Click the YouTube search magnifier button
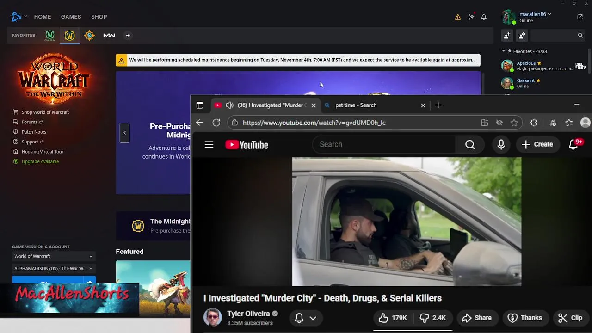 470,145
